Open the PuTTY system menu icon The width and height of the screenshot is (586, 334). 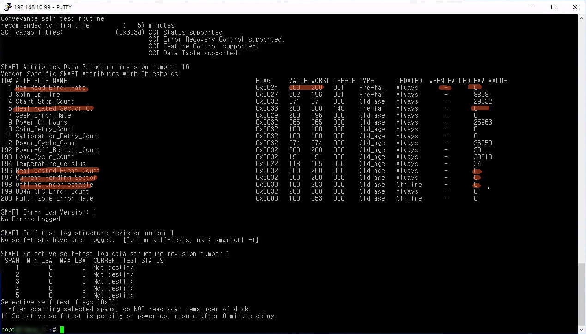[x=6, y=7]
